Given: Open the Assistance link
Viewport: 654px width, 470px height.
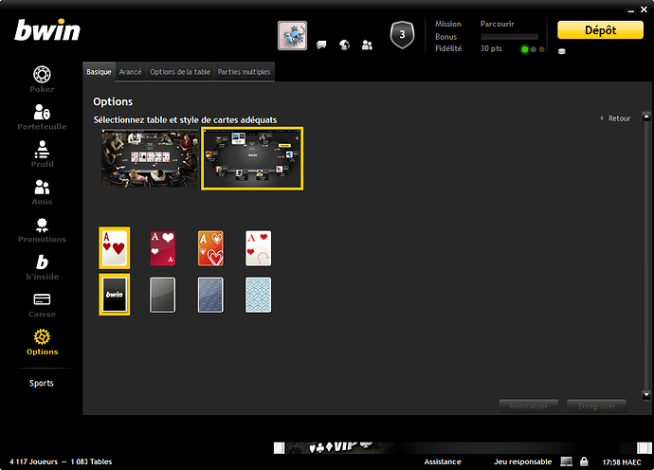Looking at the screenshot, I should pyautogui.click(x=443, y=461).
